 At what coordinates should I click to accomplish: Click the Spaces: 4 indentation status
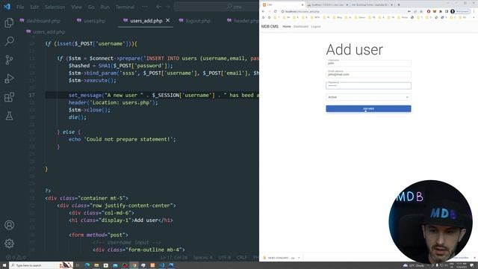202,257
